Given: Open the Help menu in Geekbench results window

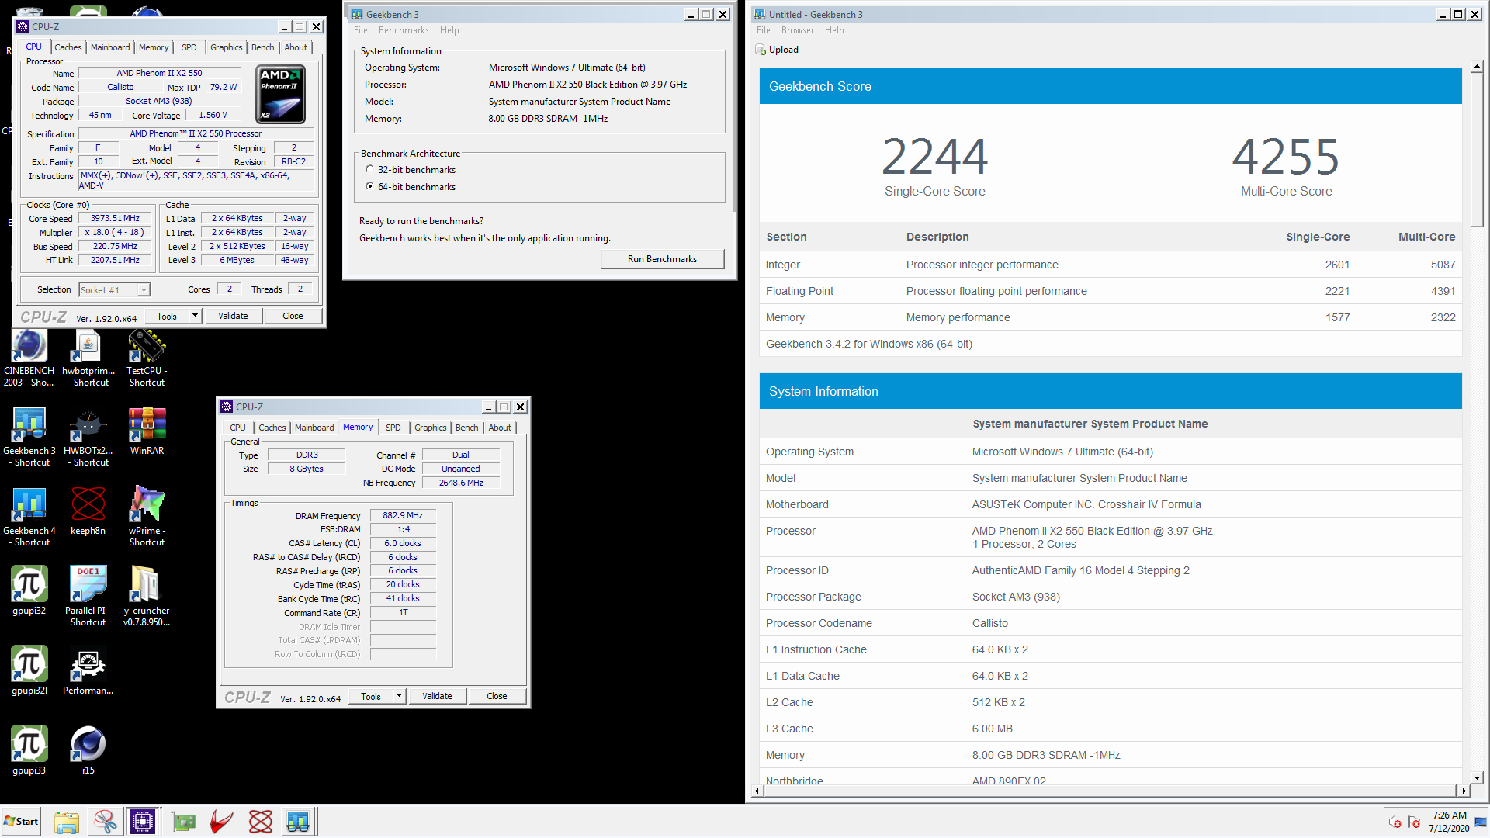Looking at the screenshot, I should (834, 30).
